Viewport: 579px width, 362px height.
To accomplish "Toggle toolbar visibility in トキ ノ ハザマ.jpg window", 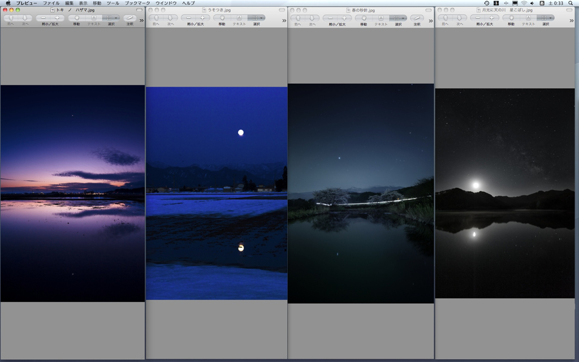I will [139, 10].
